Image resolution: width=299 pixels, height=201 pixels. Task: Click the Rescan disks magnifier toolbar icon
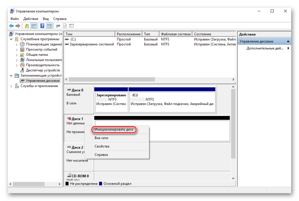(x=58, y=26)
